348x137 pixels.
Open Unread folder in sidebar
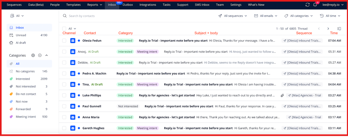click(x=29, y=35)
